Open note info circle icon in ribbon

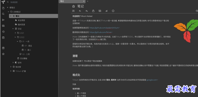[113, 11]
